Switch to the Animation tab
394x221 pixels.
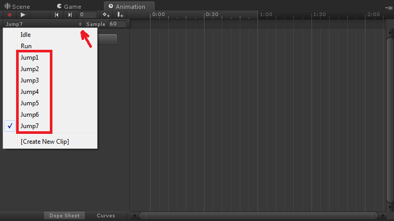coord(129,6)
